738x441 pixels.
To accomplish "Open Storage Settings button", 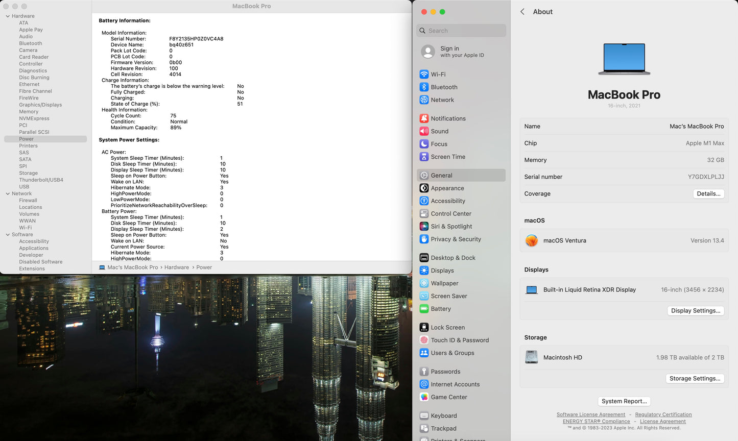I will pos(695,378).
